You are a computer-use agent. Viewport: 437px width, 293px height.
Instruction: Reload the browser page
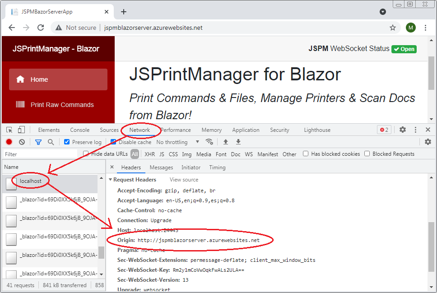pos(41,28)
